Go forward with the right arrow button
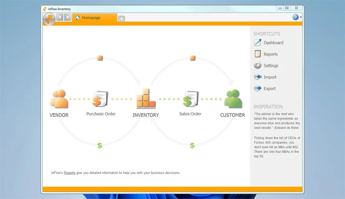 click(68, 17)
